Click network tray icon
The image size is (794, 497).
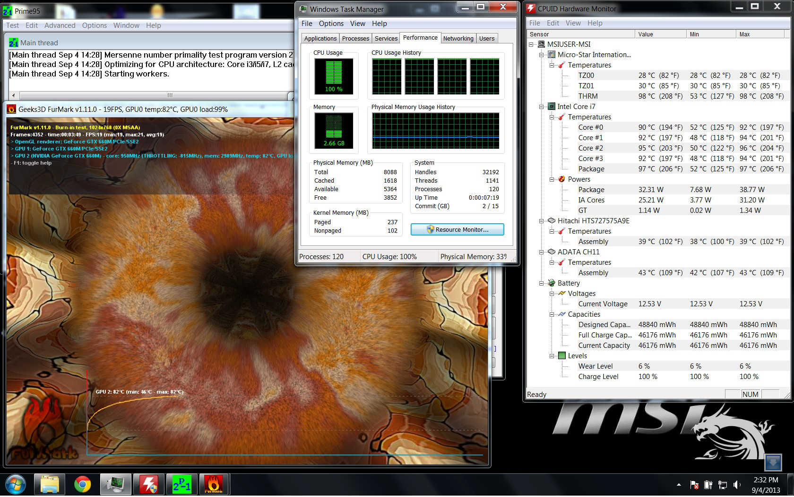722,485
